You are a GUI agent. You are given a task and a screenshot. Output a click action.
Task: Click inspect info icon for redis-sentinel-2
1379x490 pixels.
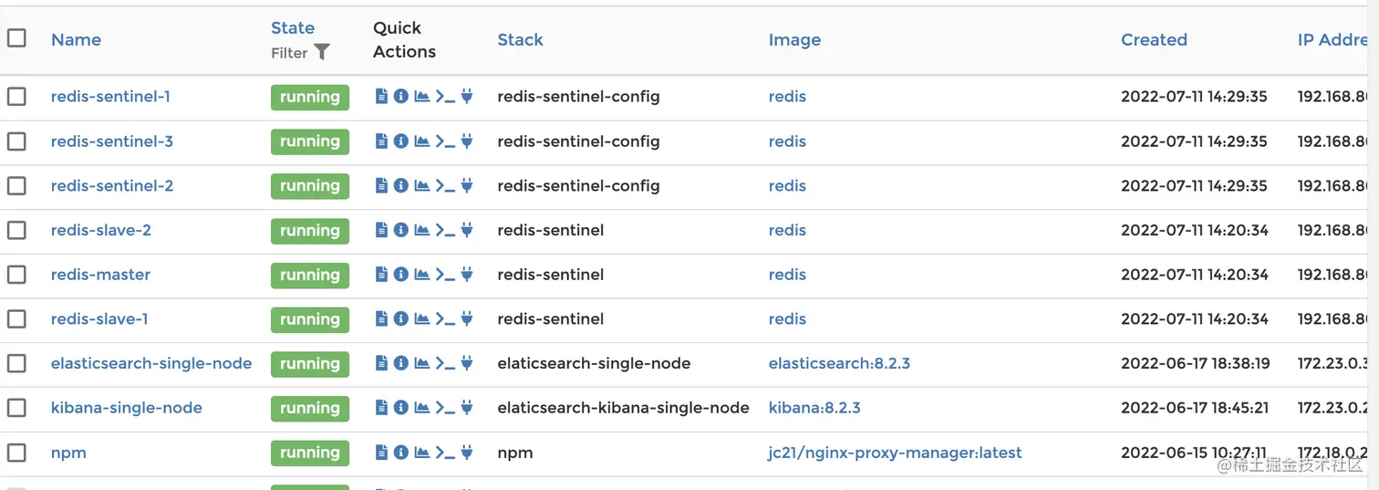pyautogui.click(x=400, y=186)
